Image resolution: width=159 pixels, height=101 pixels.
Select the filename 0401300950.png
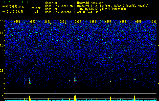point(13,7)
